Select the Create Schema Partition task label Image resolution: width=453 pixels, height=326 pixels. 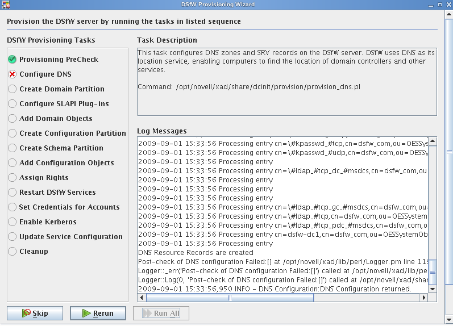(61, 148)
